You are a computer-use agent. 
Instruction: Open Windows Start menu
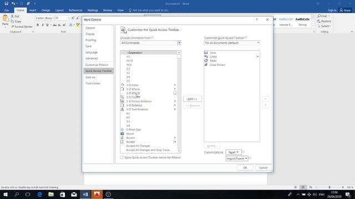pyautogui.click(x=6, y=194)
